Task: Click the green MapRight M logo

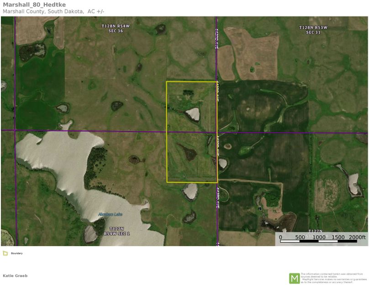Action: tap(294, 278)
